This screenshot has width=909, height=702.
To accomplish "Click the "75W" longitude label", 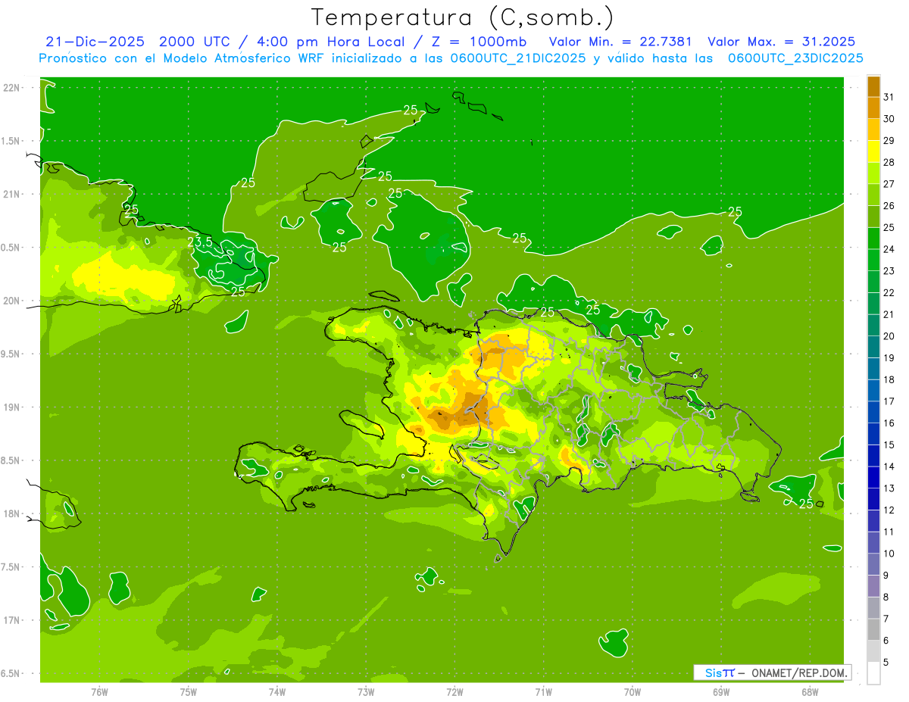I will pos(189,691).
